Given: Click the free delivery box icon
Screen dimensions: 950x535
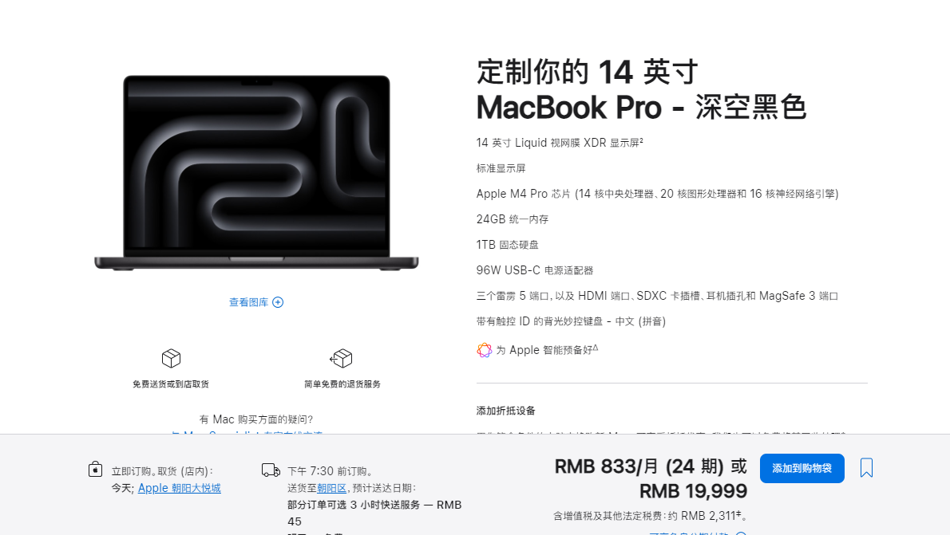Looking at the screenshot, I should tap(171, 358).
